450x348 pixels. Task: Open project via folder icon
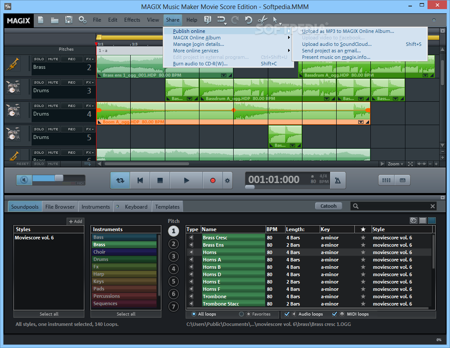55,20
